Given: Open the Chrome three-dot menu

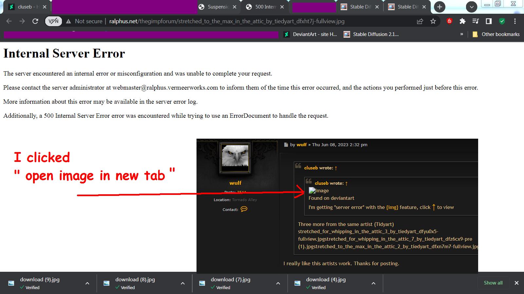Looking at the screenshot, I should (515, 21).
